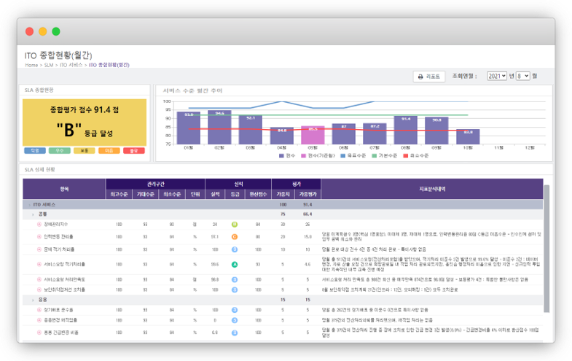Open the 2021 year dropdown
Screen dimensions: 572x361
click(497, 76)
